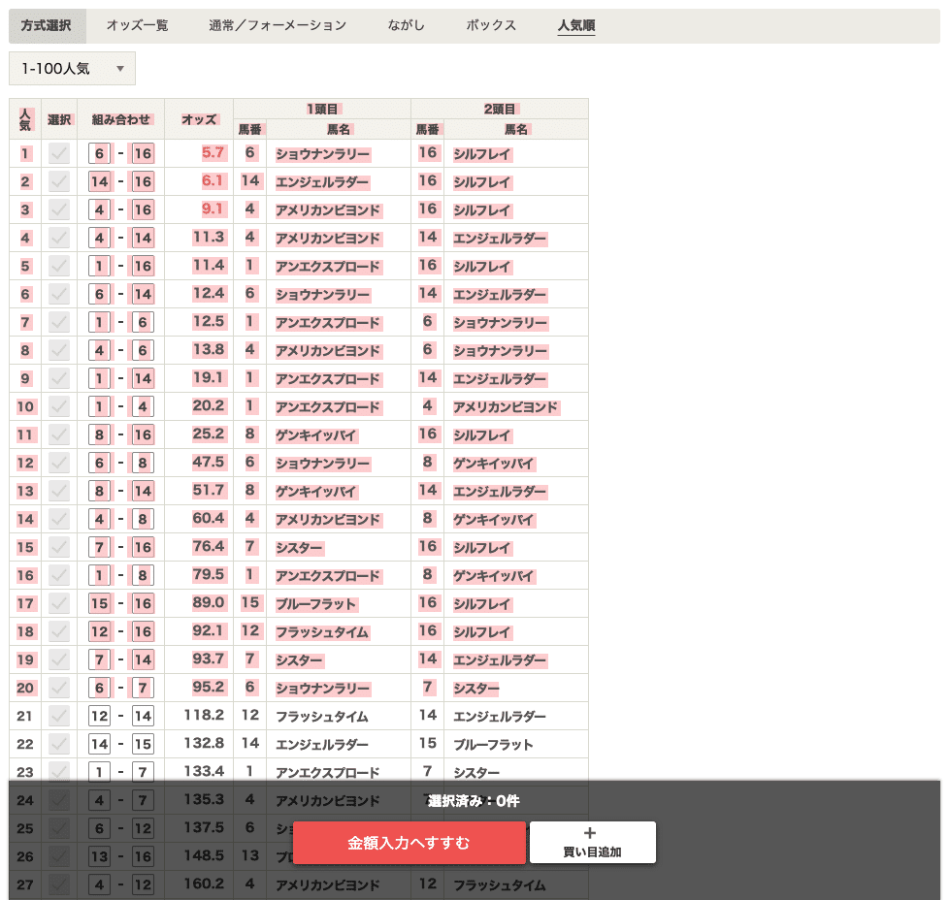Click シスター 2頭目 name in rank 20 row
The height and width of the screenshot is (900, 950).
[476, 689]
